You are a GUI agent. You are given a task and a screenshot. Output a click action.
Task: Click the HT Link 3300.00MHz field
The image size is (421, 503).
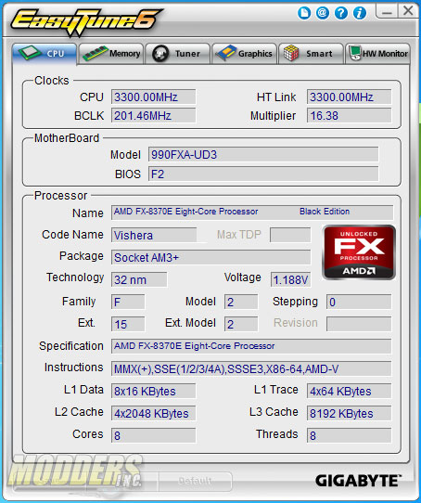point(349,97)
